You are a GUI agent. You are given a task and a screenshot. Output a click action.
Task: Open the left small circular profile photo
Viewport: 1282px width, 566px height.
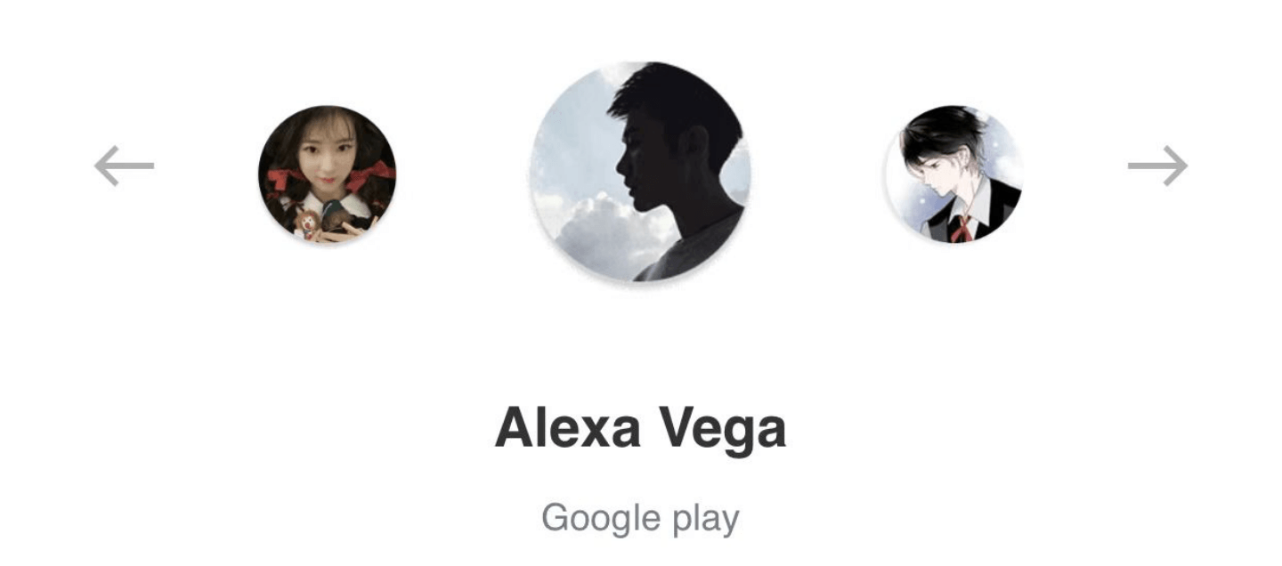coord(327,174)
